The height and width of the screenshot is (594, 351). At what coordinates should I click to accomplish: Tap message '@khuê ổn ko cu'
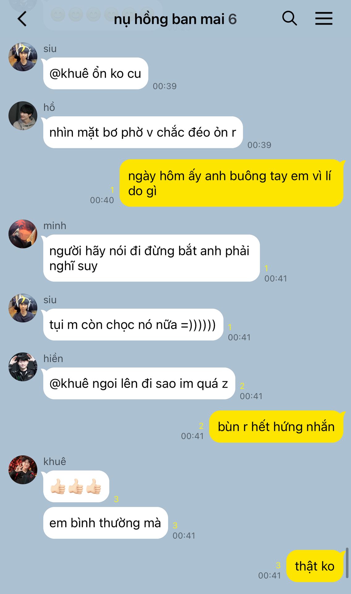pos(95,74)
